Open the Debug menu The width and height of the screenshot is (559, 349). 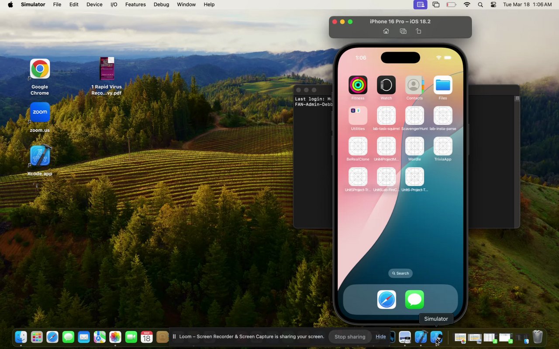pos(161,4)
